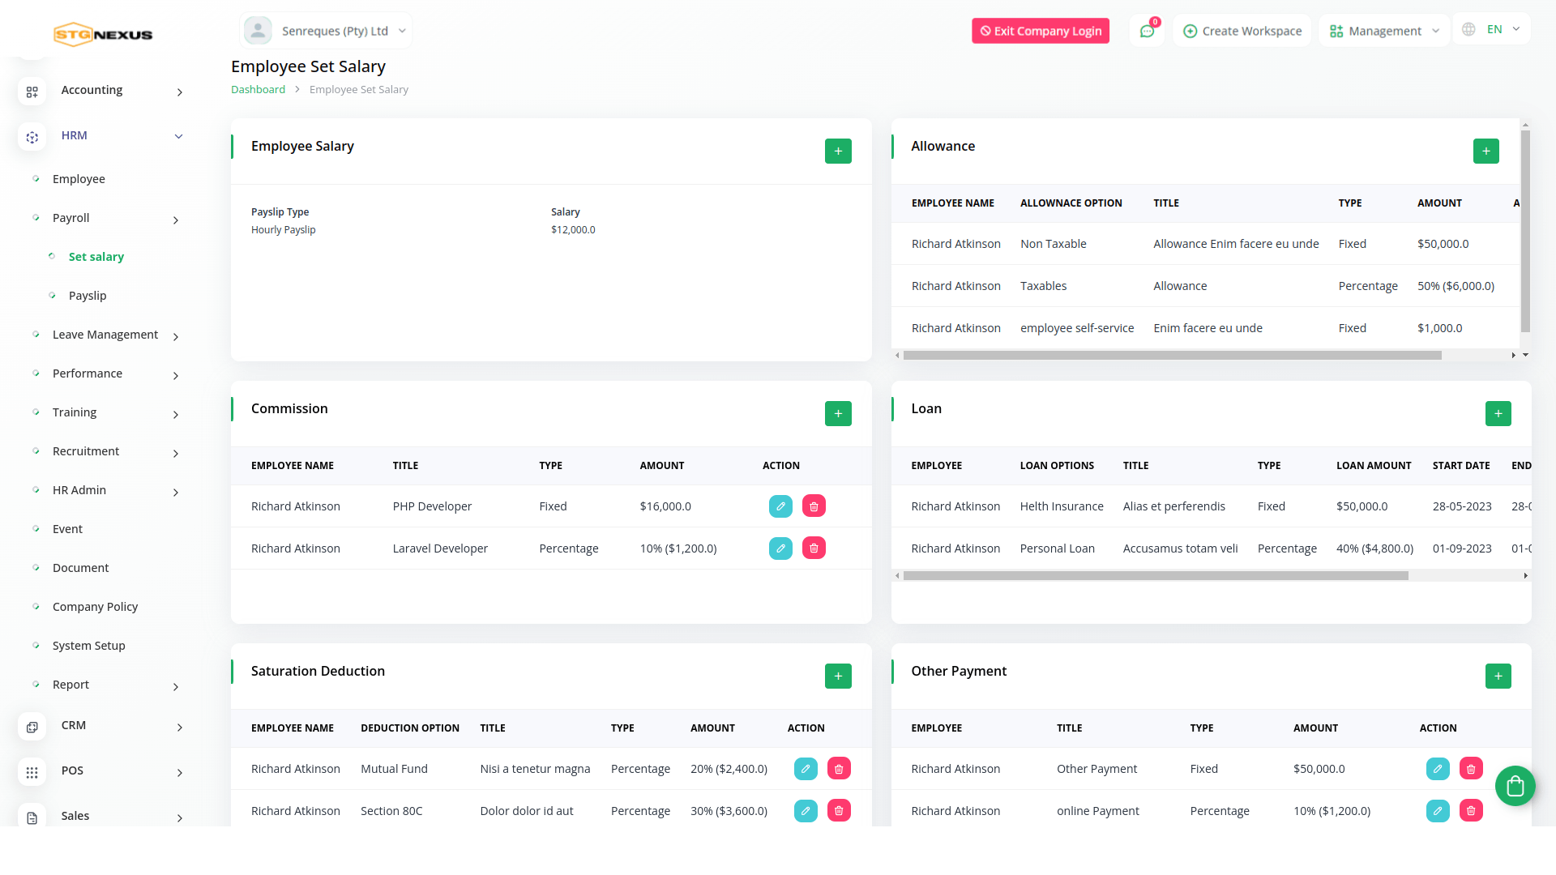Delete the Mutual Fund deduction row
1556x875 pixels.
click(x=839, y=769)
